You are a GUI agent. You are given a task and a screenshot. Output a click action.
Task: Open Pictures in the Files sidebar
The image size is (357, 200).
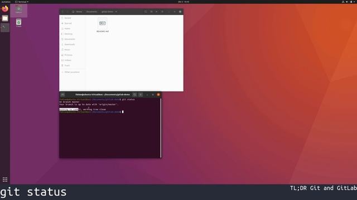point(68,55)
